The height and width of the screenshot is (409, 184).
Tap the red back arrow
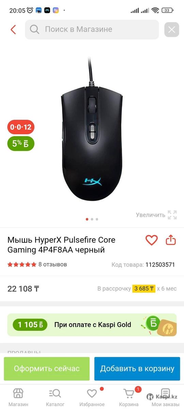[13, 30]
